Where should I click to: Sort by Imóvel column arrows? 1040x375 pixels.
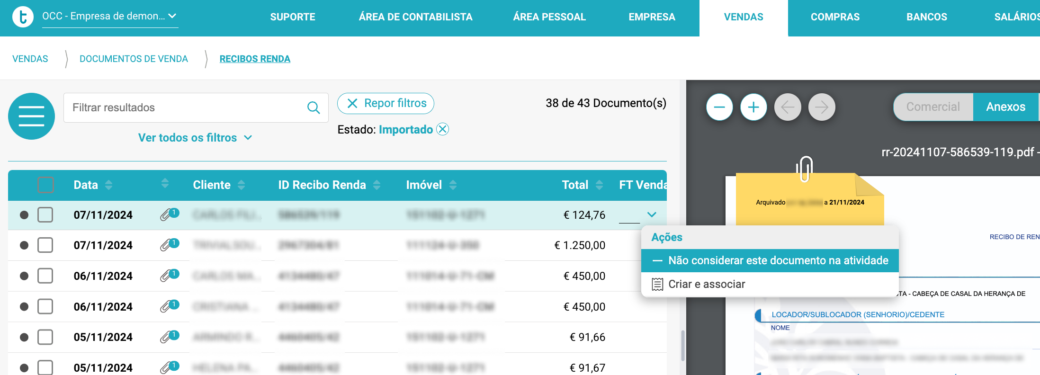coord(453,185)
